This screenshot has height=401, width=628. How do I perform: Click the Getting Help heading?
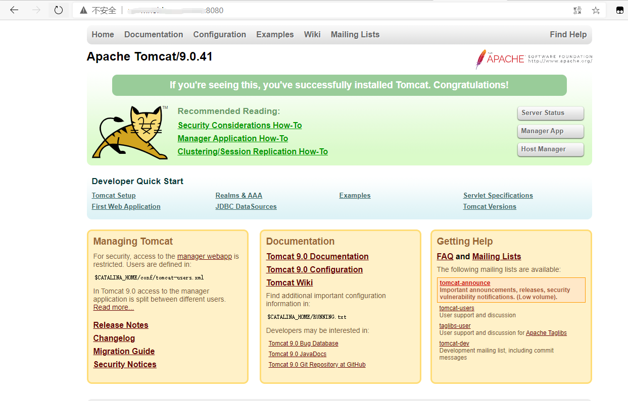pyautogui.click(x=465, y=241)
